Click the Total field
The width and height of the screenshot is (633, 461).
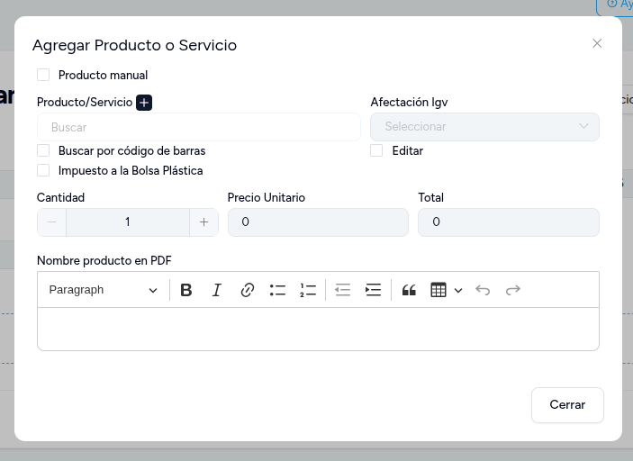coord(509,222)
